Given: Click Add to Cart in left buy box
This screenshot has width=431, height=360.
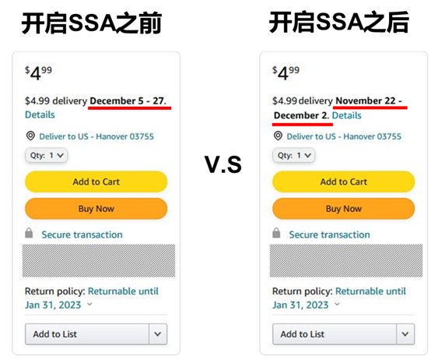Looking at the screenshot, I should click(x=96, y=182).
